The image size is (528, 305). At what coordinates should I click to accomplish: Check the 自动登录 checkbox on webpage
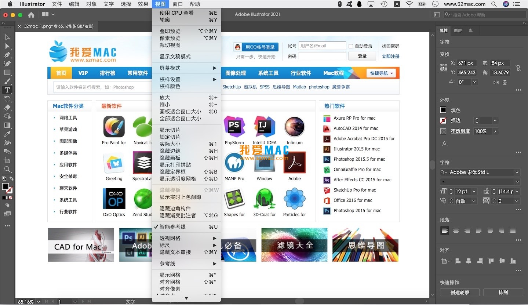[x=351, y=46]
